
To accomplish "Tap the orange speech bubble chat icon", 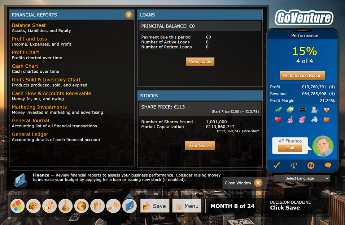I will click(x=328, y=165).
